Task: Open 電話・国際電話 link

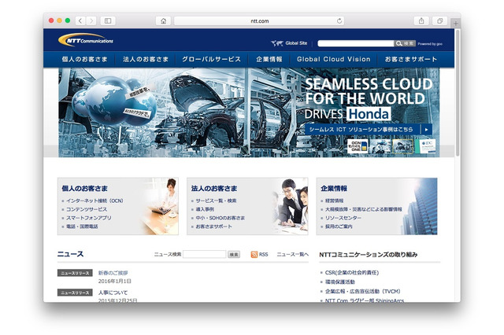Action: (x=82, y=226)
